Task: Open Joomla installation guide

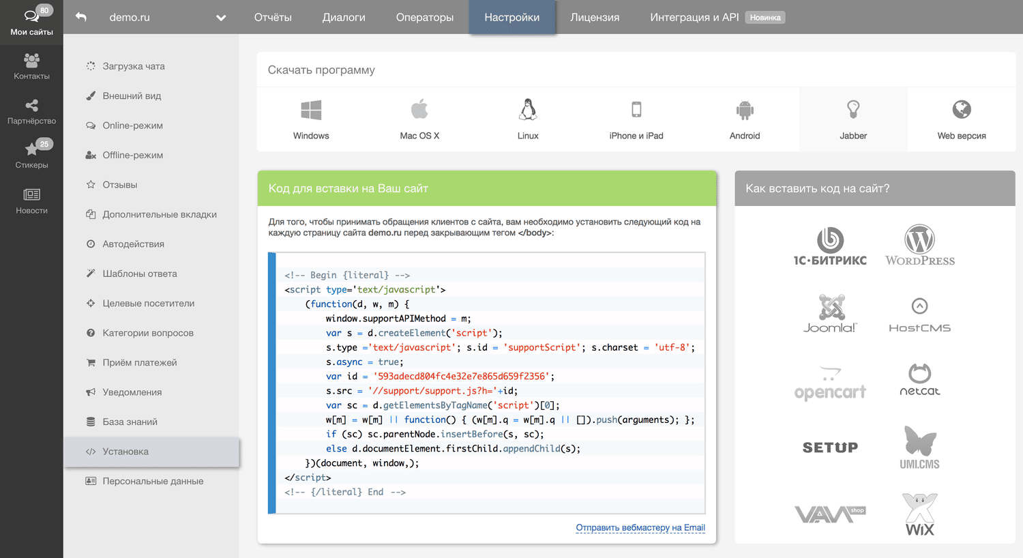Action: click(830, 314)
